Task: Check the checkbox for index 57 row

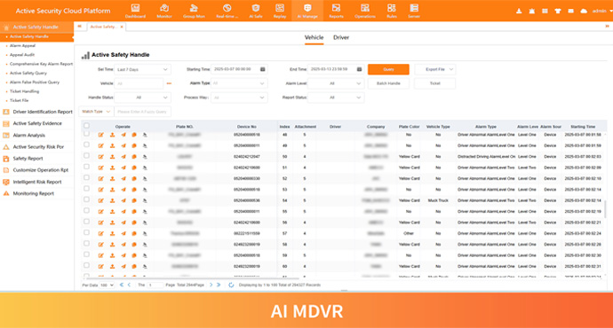Action: click(86, 232)
